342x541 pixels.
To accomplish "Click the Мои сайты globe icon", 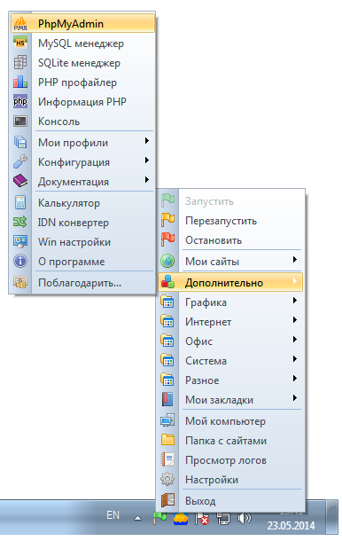I will [167, 261].
